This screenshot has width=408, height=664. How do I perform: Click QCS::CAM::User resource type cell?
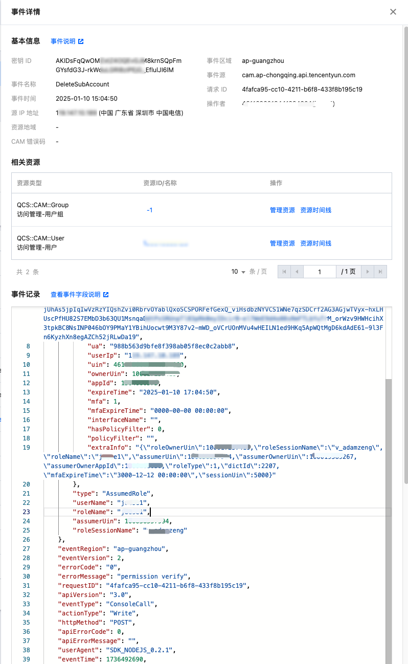pos(40,243)
